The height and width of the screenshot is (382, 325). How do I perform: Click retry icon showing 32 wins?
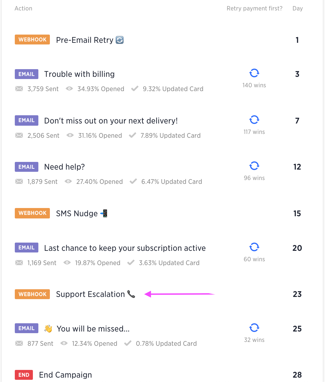tap(254, 328)
